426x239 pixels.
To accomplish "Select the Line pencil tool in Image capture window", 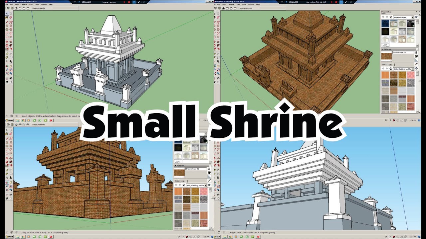I will tap(7, 22).
